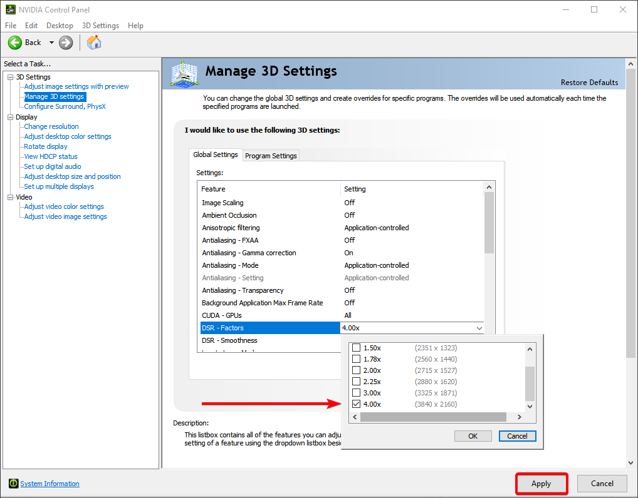Viewport: 638px width, 498px height.
Task: Click the DSR popup scroll-down arrow
Action: (x=530, y=406)
